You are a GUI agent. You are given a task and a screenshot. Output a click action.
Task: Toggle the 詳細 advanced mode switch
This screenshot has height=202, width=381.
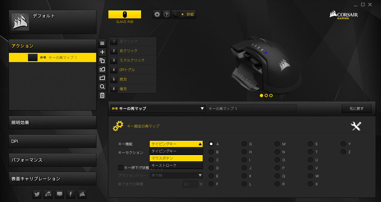click(x=179, y=14)
